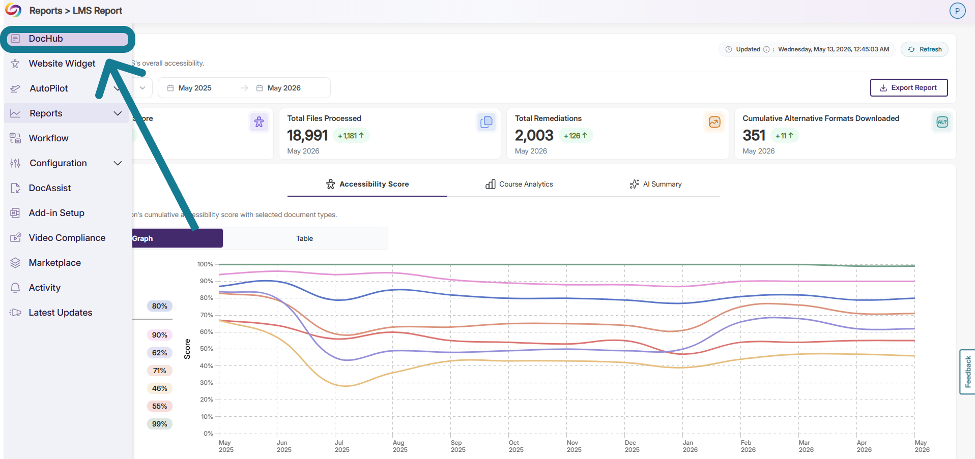Expand the Configuration submenu chevron
The height and width of the screenshot is (459, 975).
[118, 163]
